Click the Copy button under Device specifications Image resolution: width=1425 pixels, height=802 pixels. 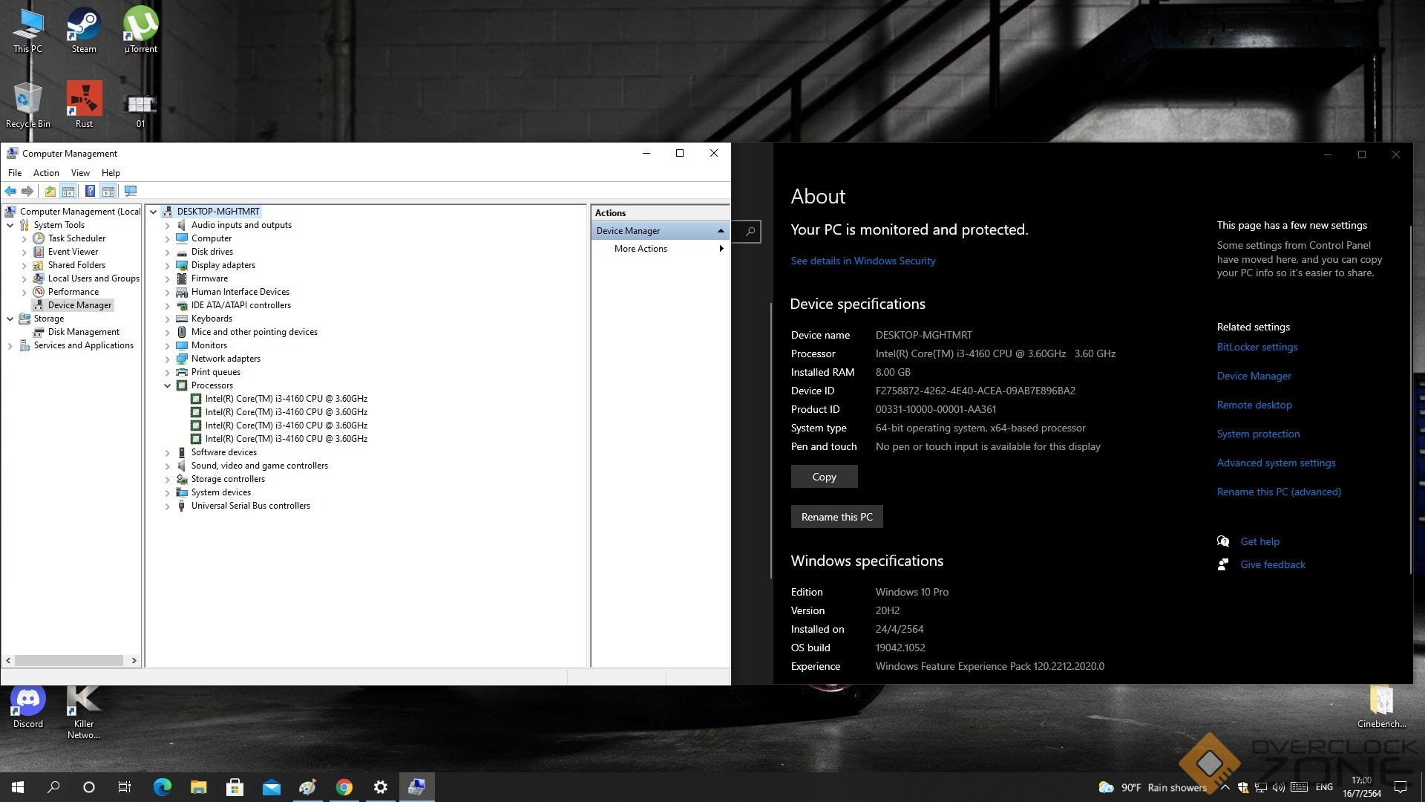point(824,477)
